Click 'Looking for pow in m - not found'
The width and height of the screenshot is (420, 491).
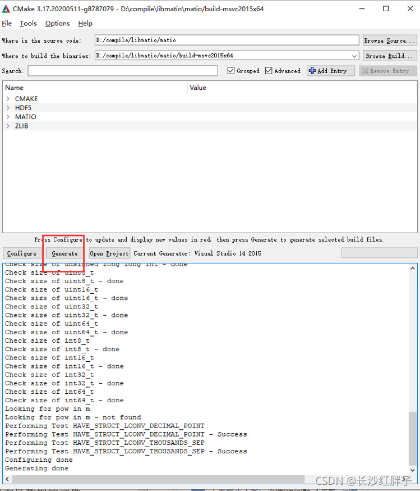coord(73,417)
